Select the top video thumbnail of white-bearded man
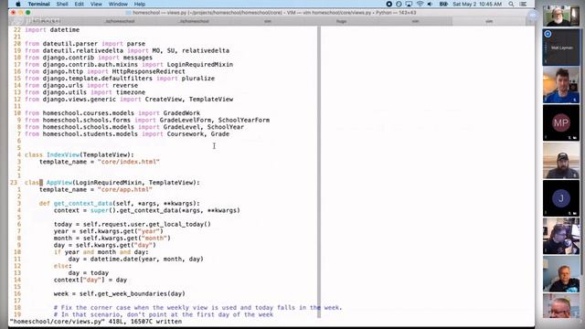Screen dimensions: 585x329 [x=561, y=16]
